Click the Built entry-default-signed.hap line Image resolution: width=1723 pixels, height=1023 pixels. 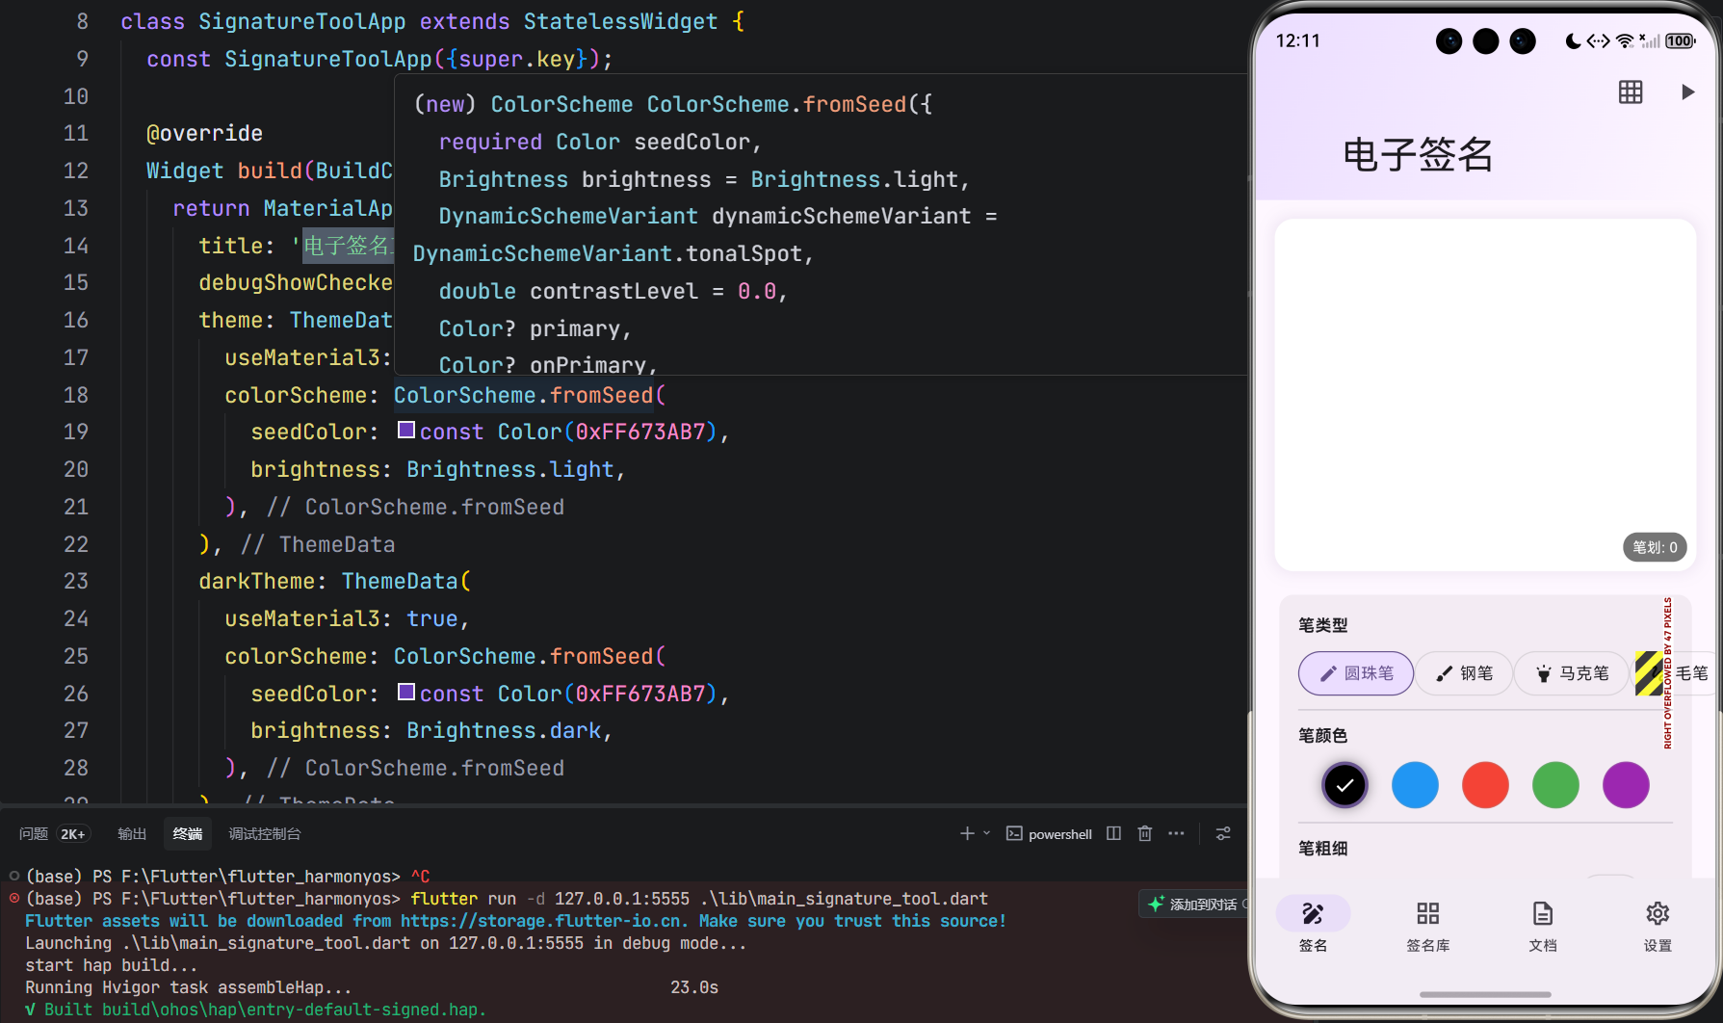[255, 1010]
